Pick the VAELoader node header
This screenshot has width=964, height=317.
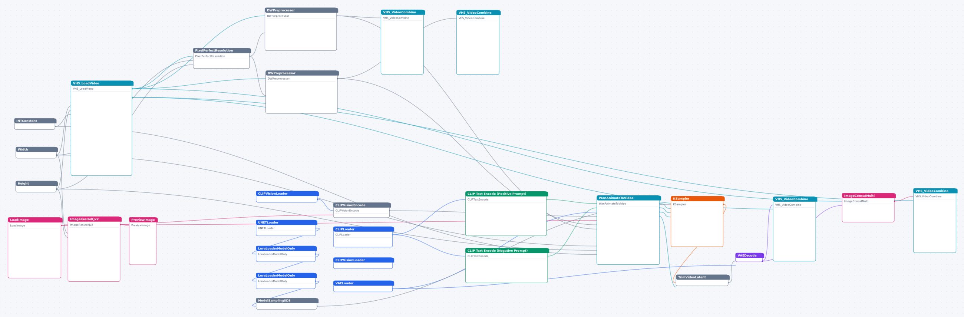[x=363, y=283]
